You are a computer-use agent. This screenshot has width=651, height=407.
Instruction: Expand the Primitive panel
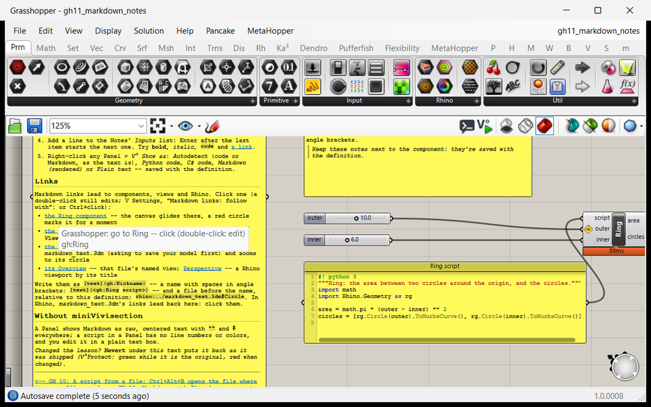(x=295, y=101)
